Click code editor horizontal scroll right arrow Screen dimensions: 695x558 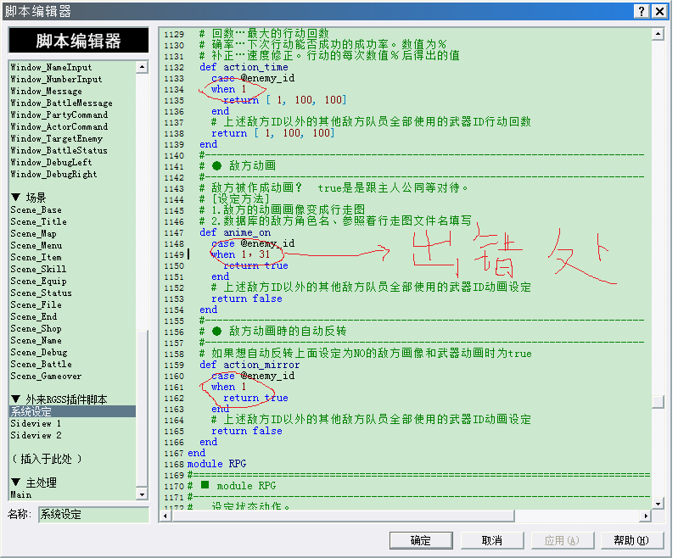pyautogui.click(x=646, y=516)
